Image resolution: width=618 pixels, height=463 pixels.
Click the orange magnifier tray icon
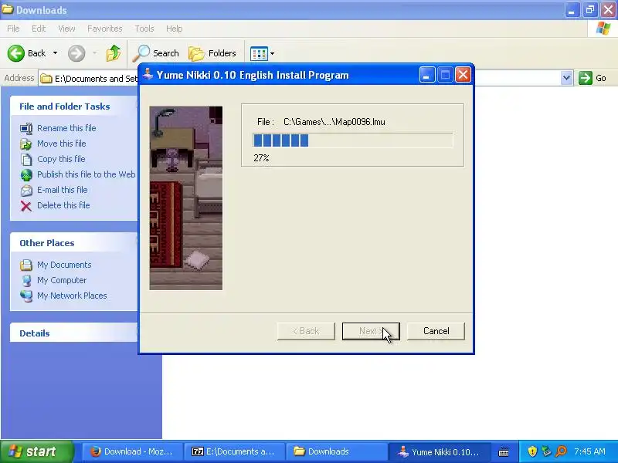(x=562, y=451)
